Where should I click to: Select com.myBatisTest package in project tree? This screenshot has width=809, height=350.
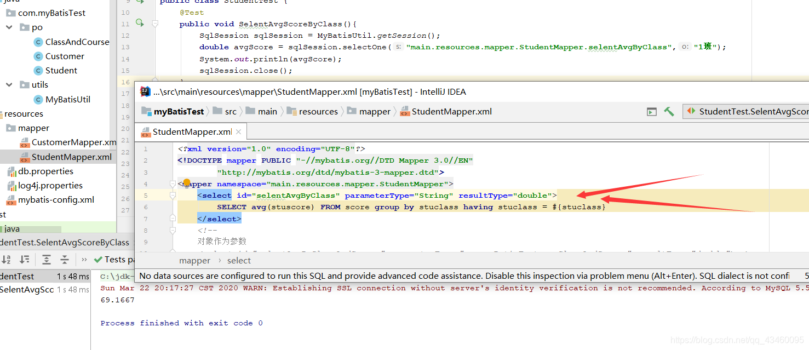(52, 13)
